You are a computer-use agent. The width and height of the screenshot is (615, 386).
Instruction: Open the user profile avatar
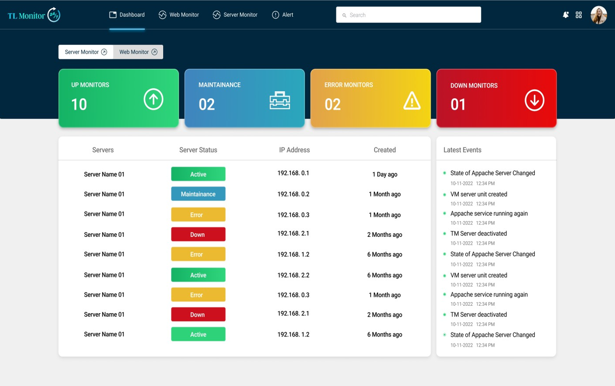click(x=598, y=15)
